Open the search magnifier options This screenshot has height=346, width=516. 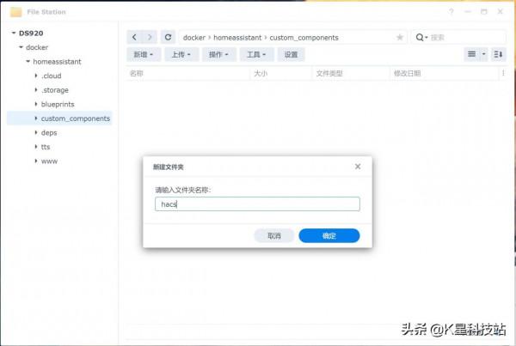[x=421, y=38]
